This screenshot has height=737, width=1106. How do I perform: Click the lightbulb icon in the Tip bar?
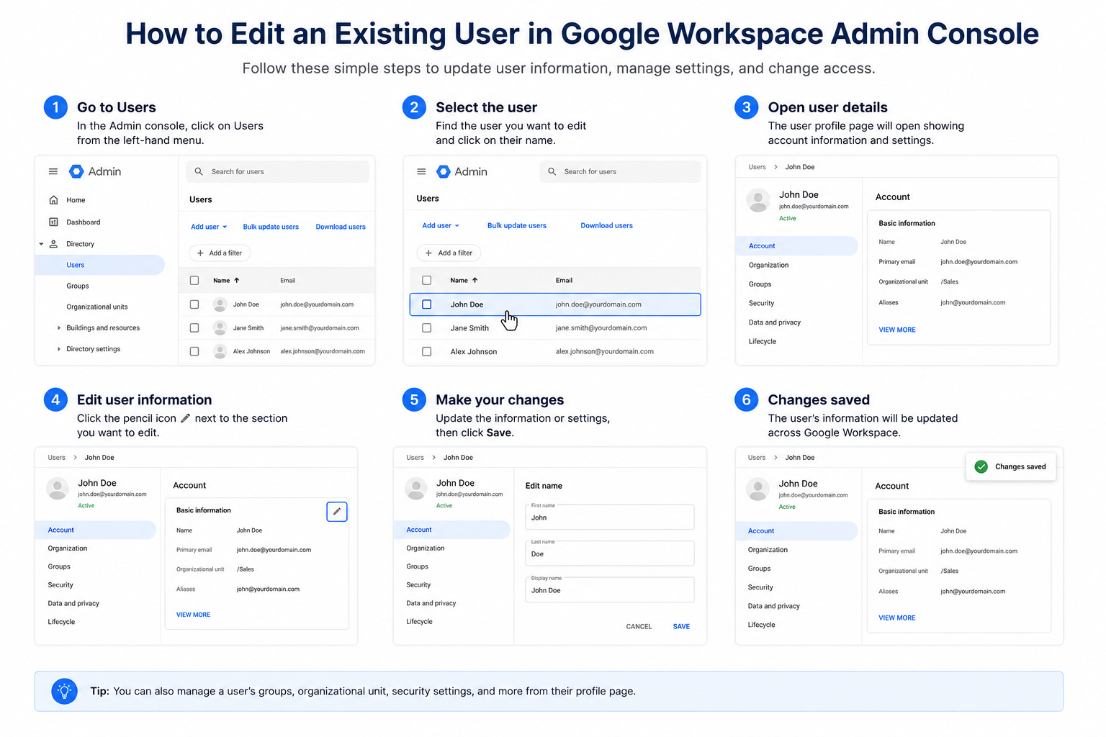click(65, 691)
